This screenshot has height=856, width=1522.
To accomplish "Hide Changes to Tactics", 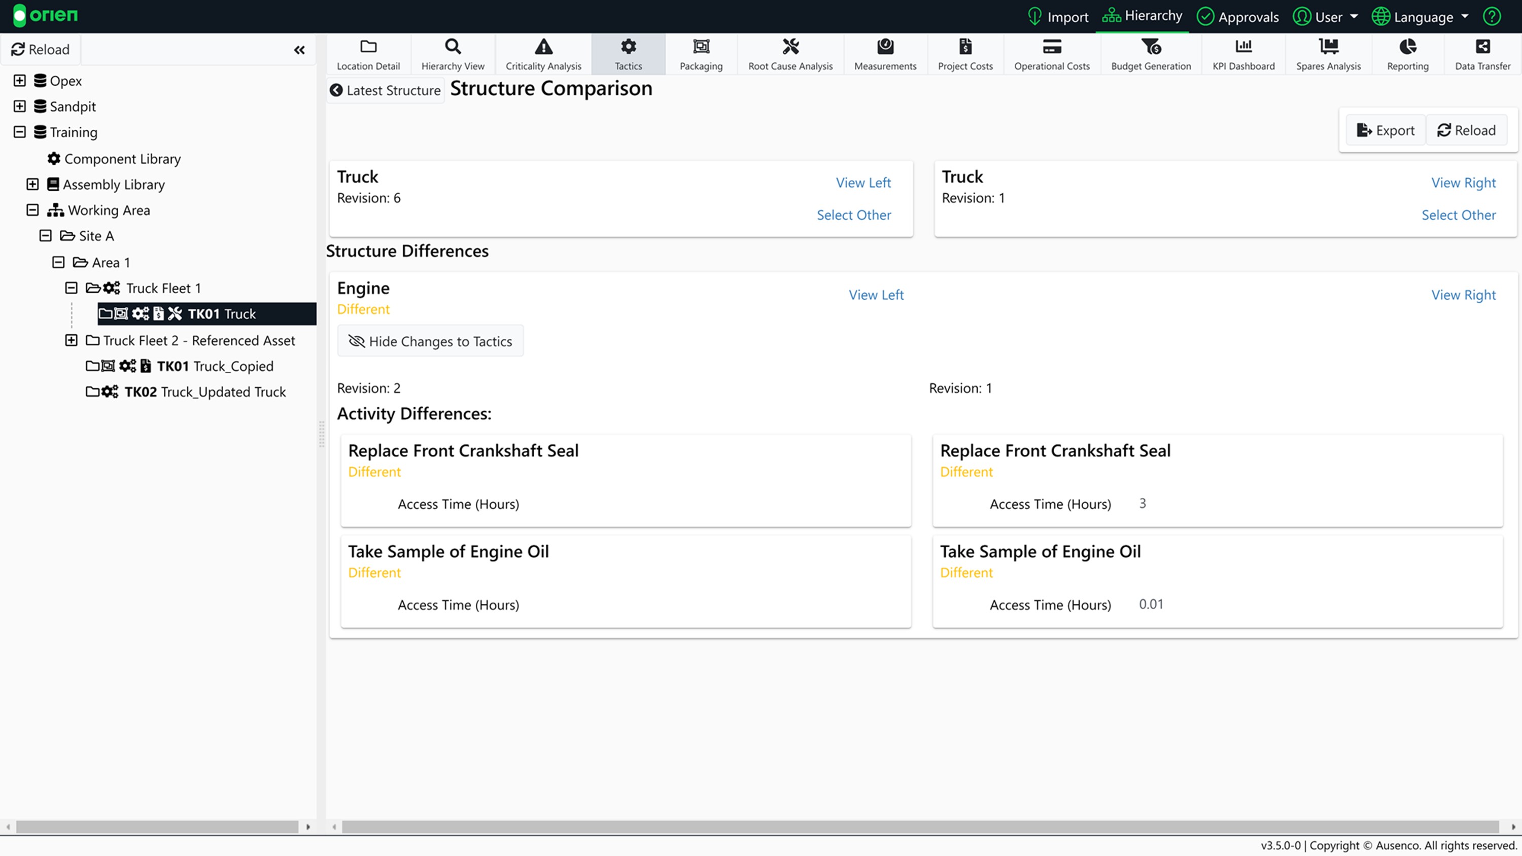I will (x=430, y=341).
